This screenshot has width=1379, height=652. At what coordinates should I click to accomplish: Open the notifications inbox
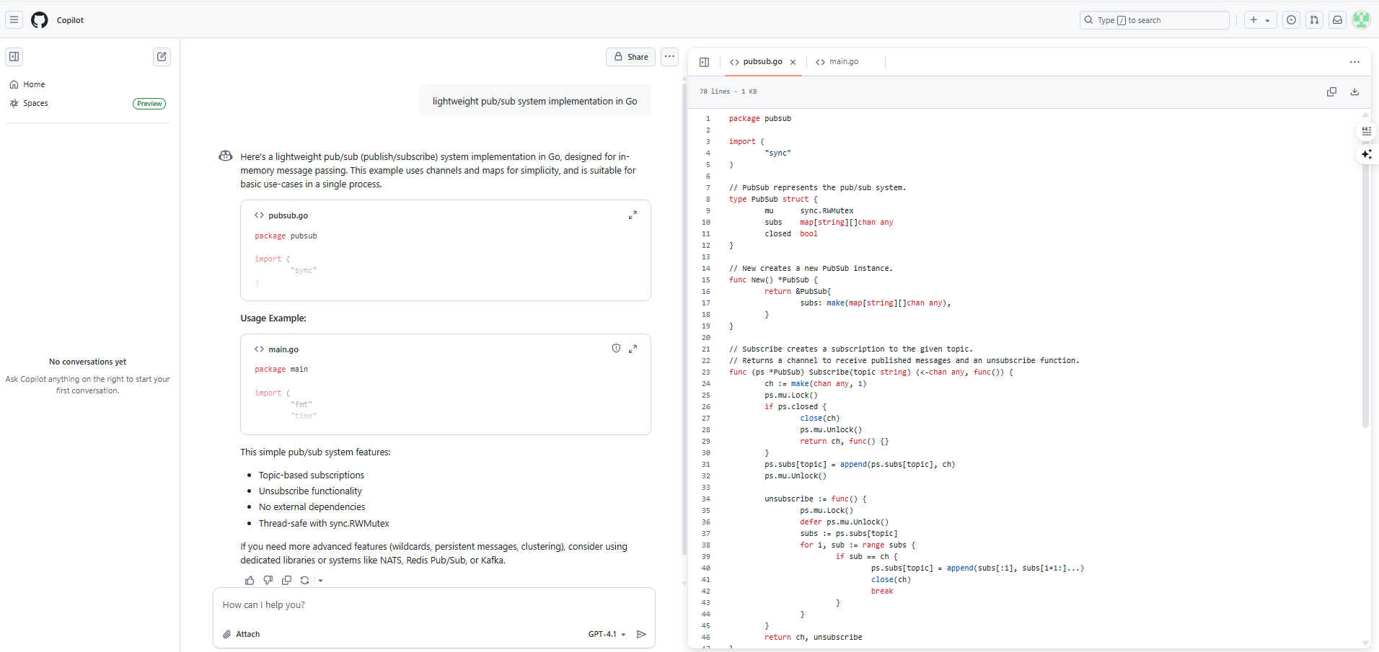pos(1338,20)
